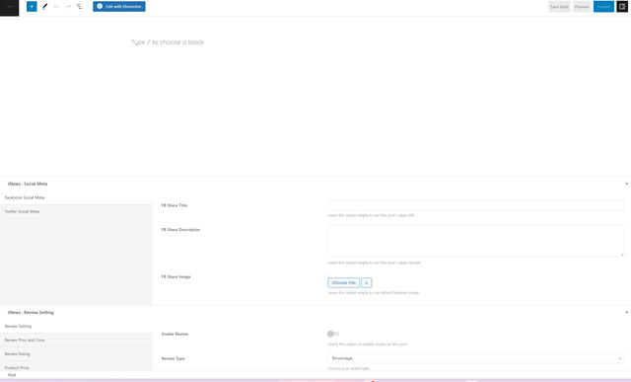Collapse the JNews : Review Setting panel
The width and height of the screenshot is (631, 382).
tap(626, 312)
